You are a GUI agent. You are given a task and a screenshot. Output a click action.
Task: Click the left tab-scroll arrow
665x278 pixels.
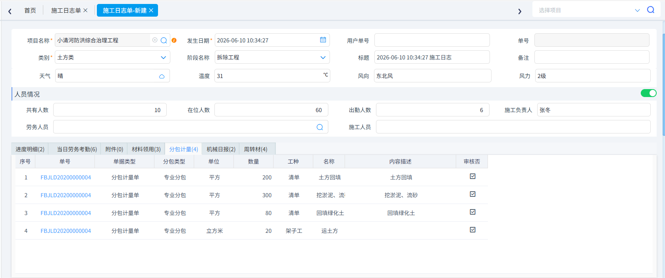pos(10,11)
